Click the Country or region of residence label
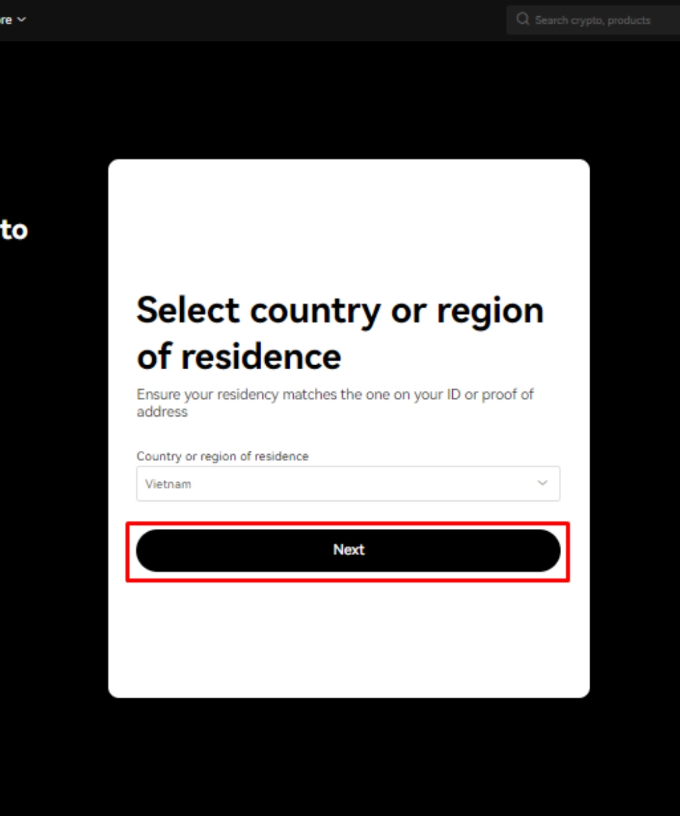 pyautogui.click(x=222, y=456)
